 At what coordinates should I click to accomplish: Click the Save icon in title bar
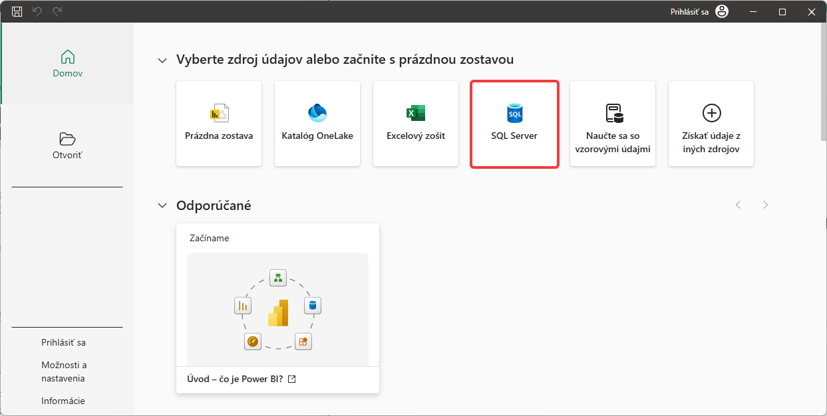click(17, 11)
